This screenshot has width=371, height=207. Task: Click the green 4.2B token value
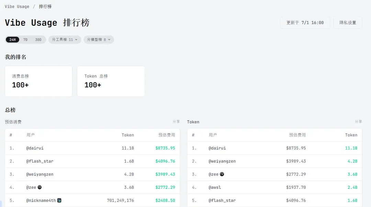(x=352, y=161)
